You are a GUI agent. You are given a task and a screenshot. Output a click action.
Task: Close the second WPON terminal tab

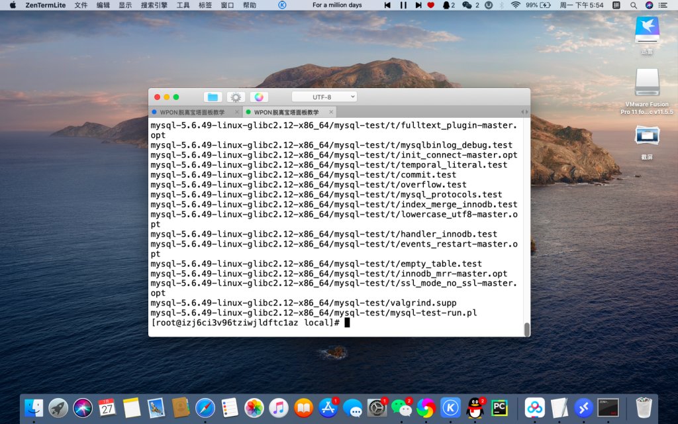pos(331,112)
